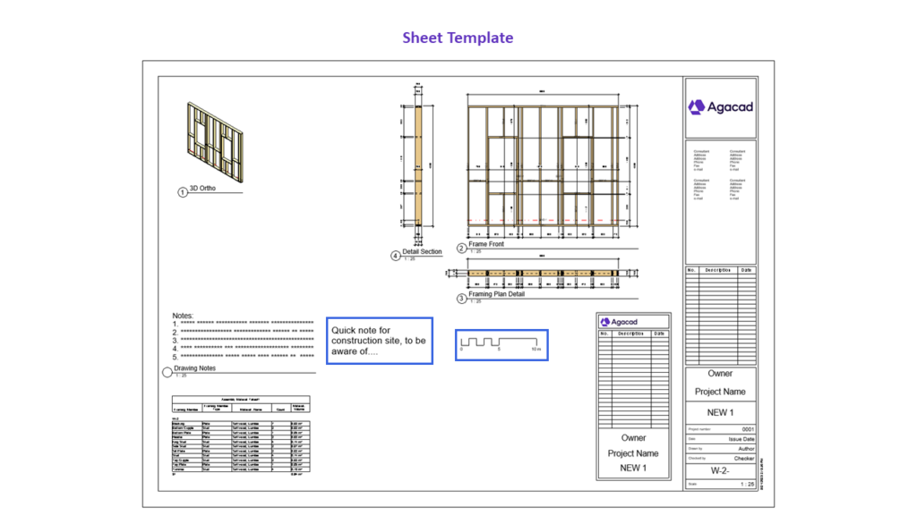Click the sheet number "W-2-"
917x515 pixels.
tap(720, 470)
